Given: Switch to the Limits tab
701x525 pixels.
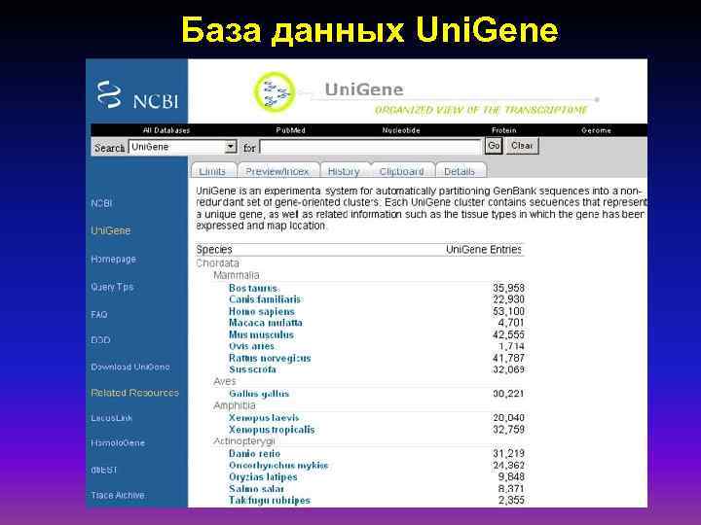Looking at the screenshot, I should [x=212, y=171].
